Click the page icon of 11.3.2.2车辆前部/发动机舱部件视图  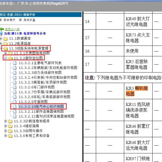(x=15, y=68)
